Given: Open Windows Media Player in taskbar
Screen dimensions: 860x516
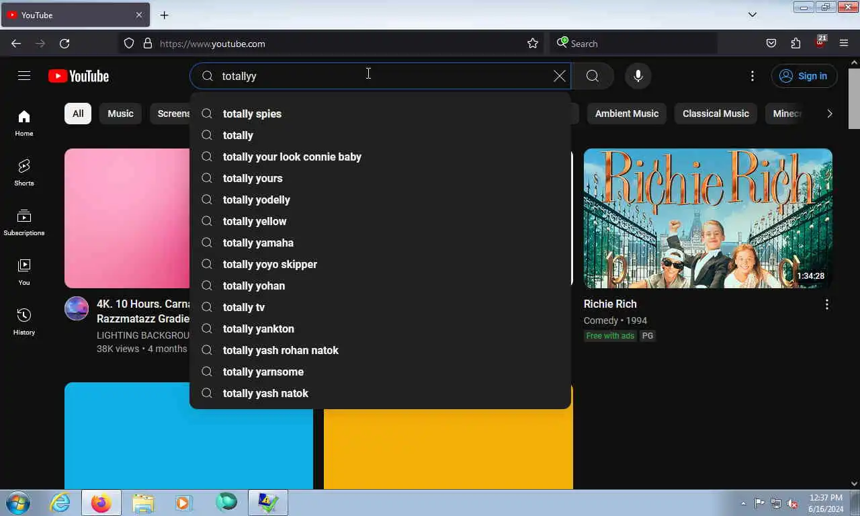Looking at the screenshot, I should pyautogui.click(x=183, y=503).
